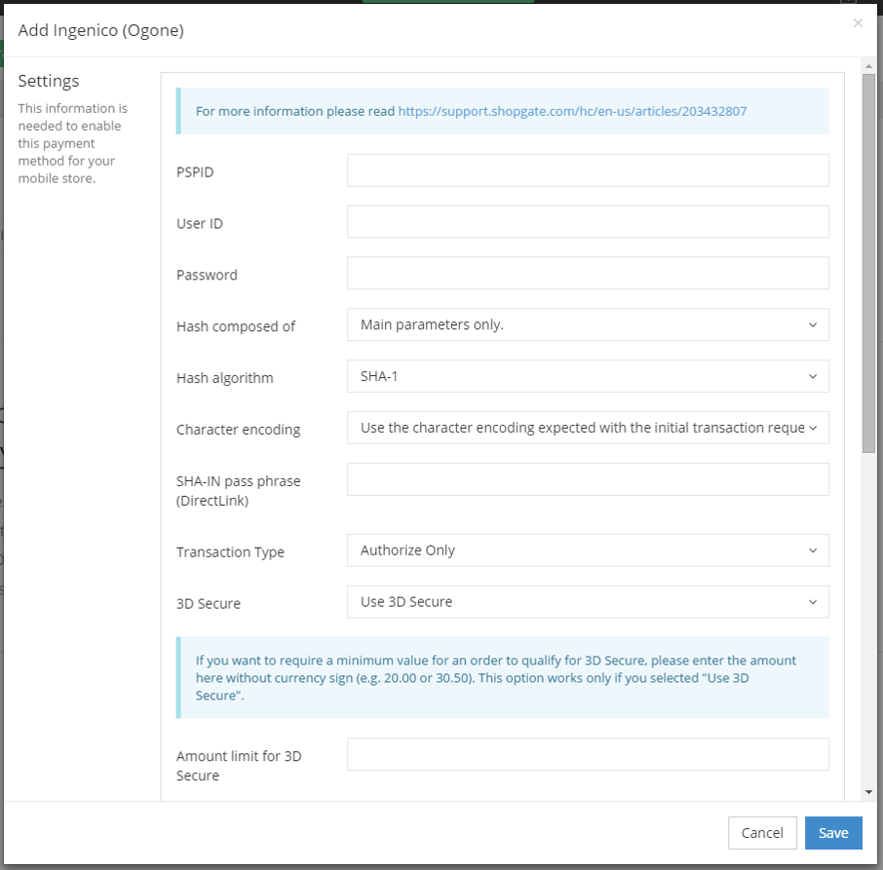Click the SHA-IN pass phrase field
883x870 pixels.
(x=588, y=479)
